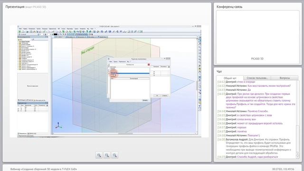Screen dimensions: 304x171
Task: Click the playback time 00:27:02 / 01:49:56
Action: coord(283,169)
